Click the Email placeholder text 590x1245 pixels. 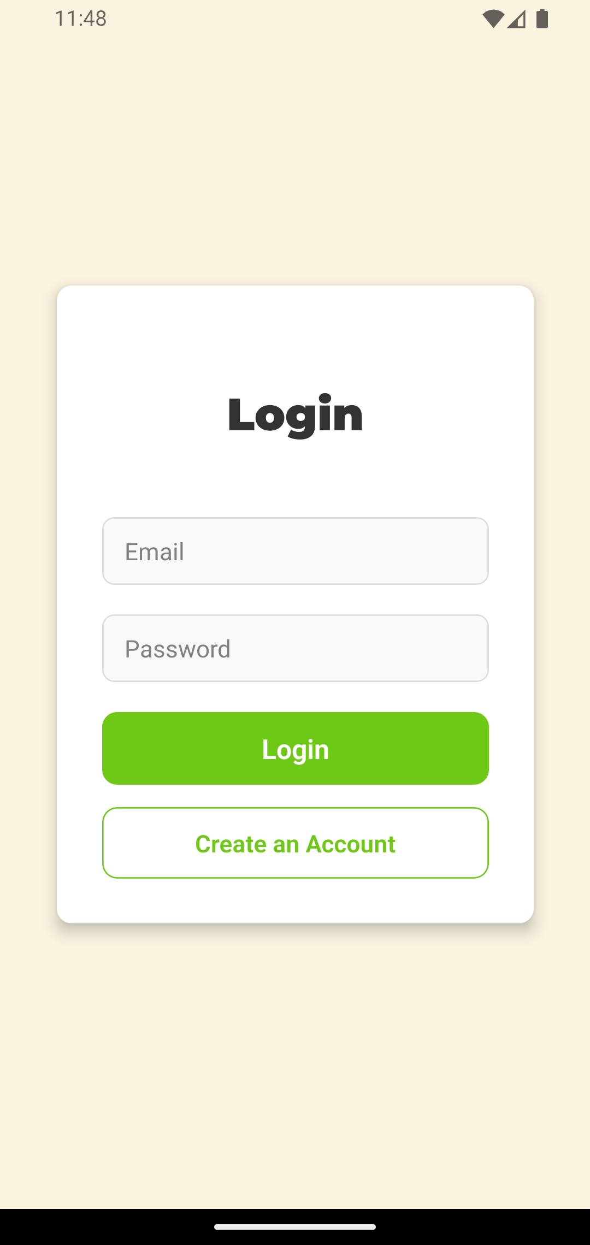155,552
